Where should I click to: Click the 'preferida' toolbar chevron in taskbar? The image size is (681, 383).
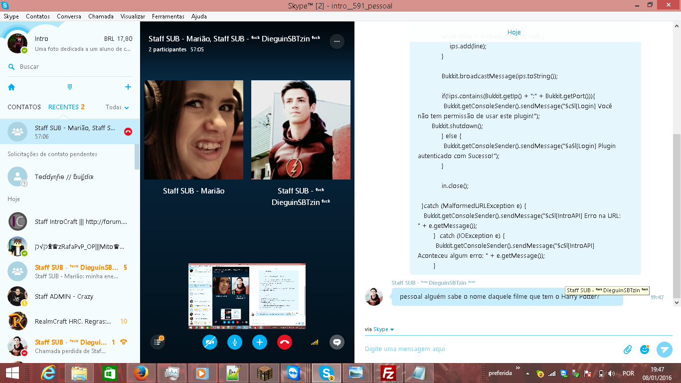[x=517, y=368]
